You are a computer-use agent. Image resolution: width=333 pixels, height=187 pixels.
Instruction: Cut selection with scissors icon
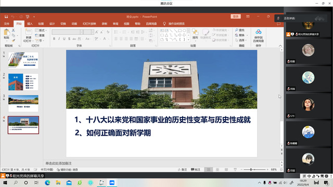click(14, 30)
